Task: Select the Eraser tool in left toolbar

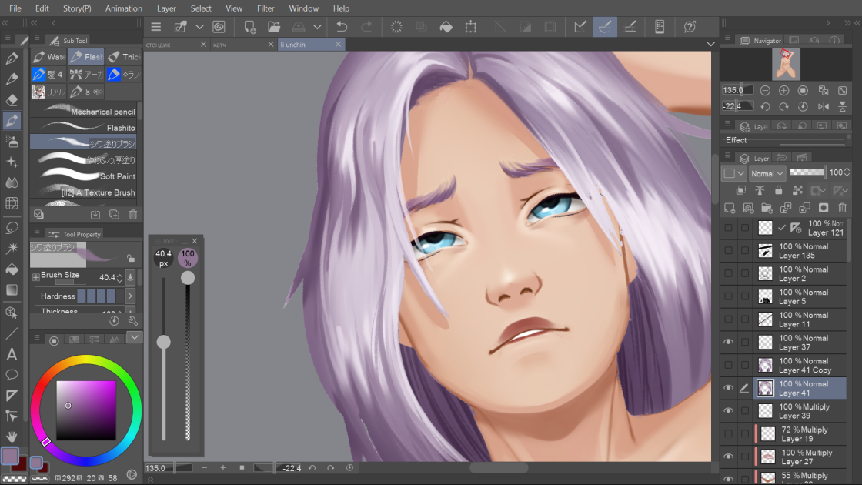Action: tap(12, 100)
